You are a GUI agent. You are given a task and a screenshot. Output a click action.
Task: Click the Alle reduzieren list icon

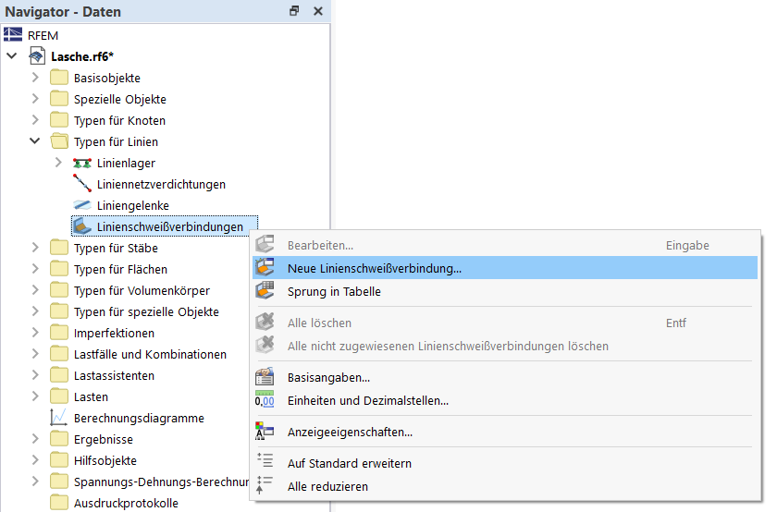pyautogui.click(x=265, y=485)
